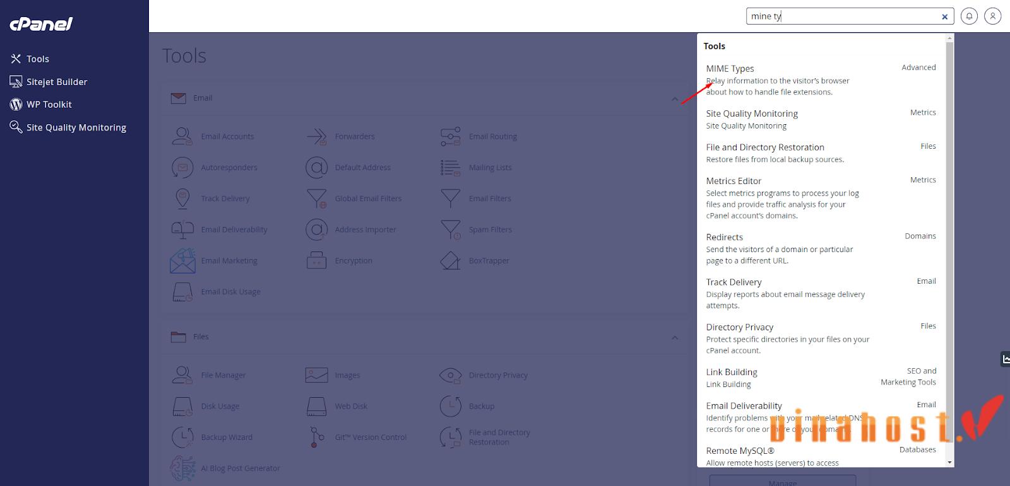The height and width of the screenshot is (486, 1010).
Task: Open the Email Disk Usage icon
Action: click(x=182, y=292)
